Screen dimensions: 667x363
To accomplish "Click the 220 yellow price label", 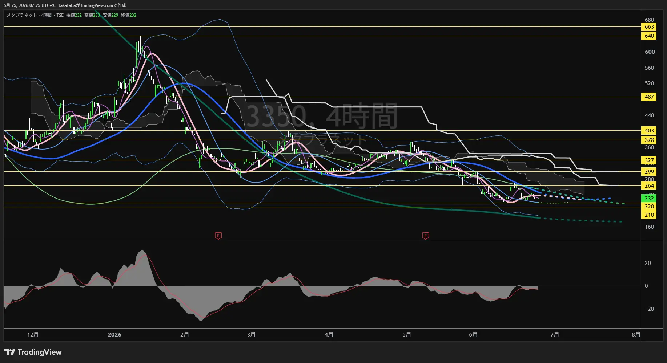I will pyautogui.click(x=649, y=207).
